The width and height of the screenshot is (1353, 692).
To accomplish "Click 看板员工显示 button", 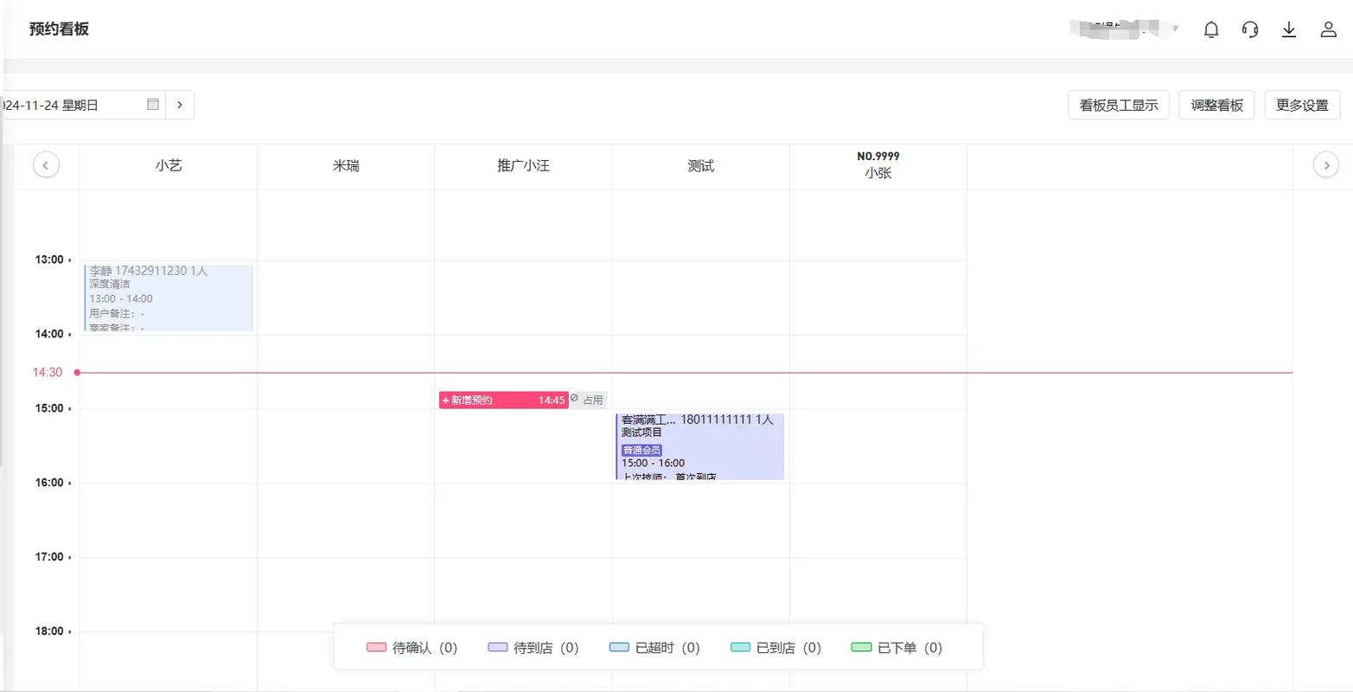I will pos(1119,106).
